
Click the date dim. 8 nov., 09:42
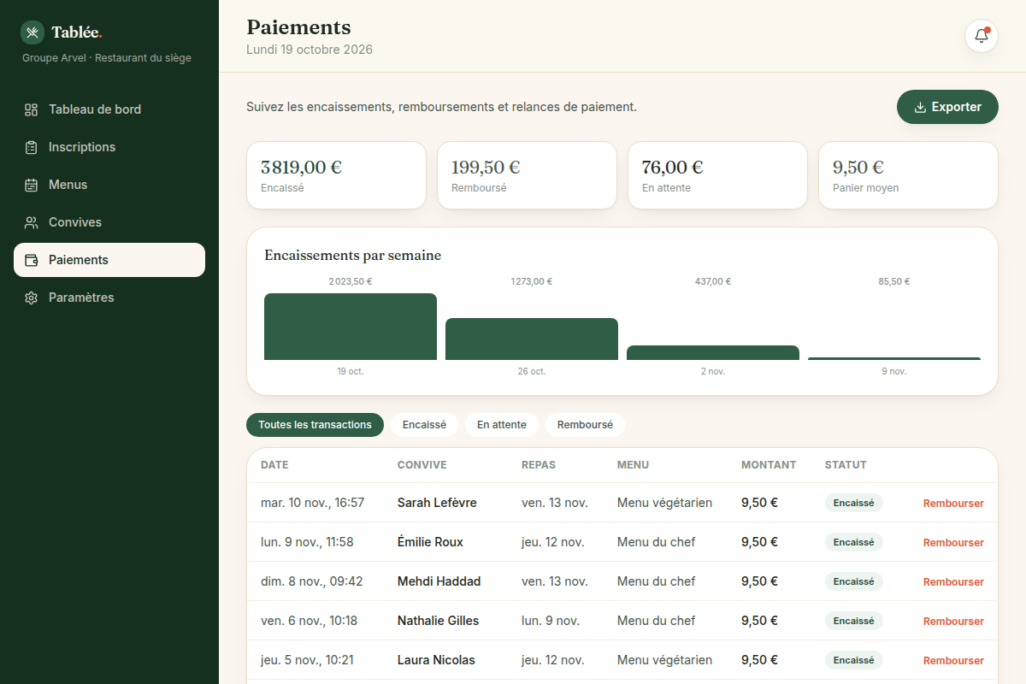tap(311, 581)
